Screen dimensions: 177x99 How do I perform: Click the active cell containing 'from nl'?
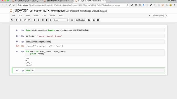tap(95, 70)
